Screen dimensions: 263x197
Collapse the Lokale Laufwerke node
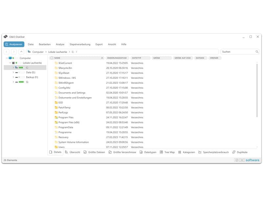10,63
